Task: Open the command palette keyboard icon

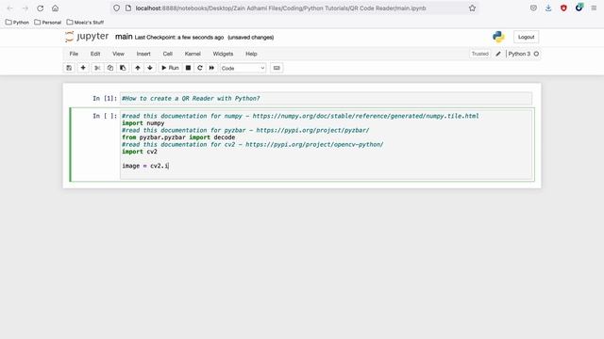Action: point(277,68)
